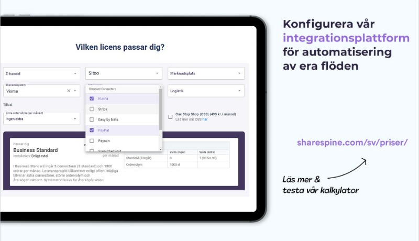419x241 pixels.
Task: Click the 'Standard (3 ingår)' table cell
Action: point(146,158)
